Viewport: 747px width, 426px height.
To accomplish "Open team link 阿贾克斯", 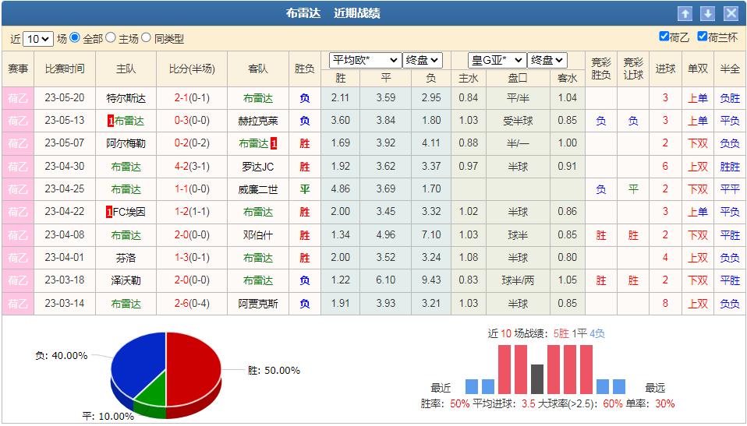I will pos(258,304).
